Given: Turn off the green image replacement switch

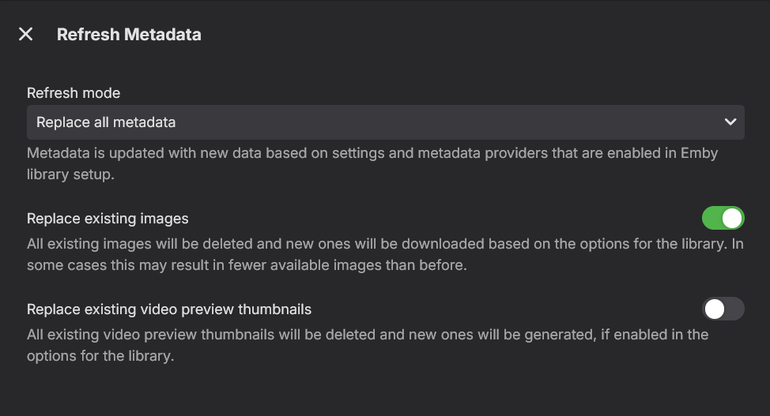Looking at the screenshot, I should [x=723, y=218].
